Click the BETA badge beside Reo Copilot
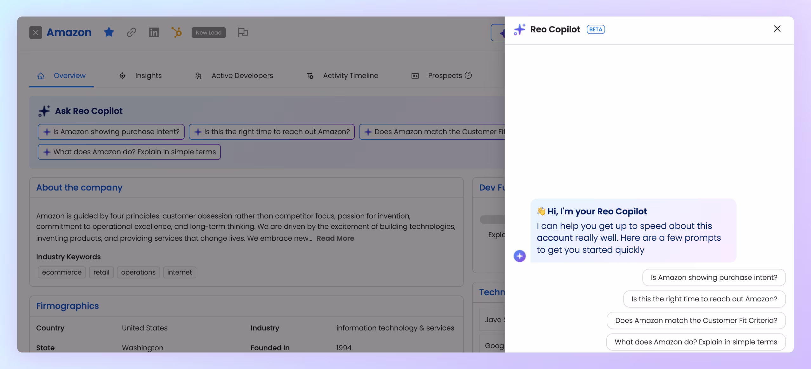Screen dimensions: 811x369 pos(596,29)
